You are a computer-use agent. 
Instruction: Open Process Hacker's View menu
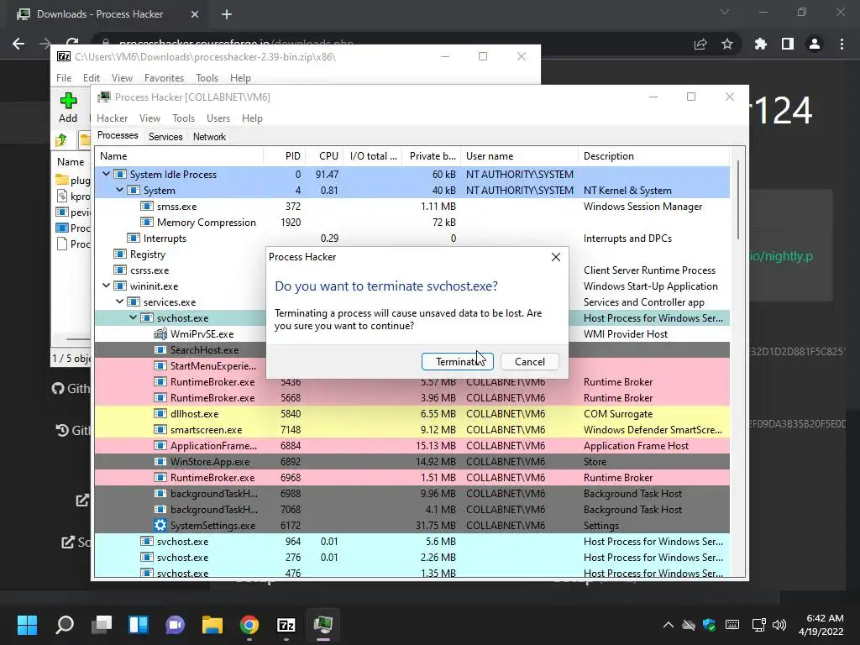(149, 118)
